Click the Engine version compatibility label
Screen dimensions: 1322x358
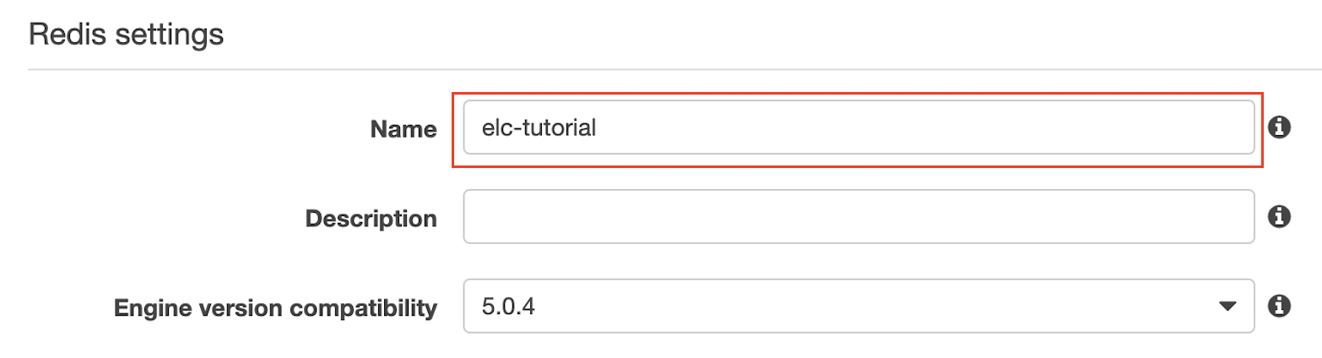275,308
